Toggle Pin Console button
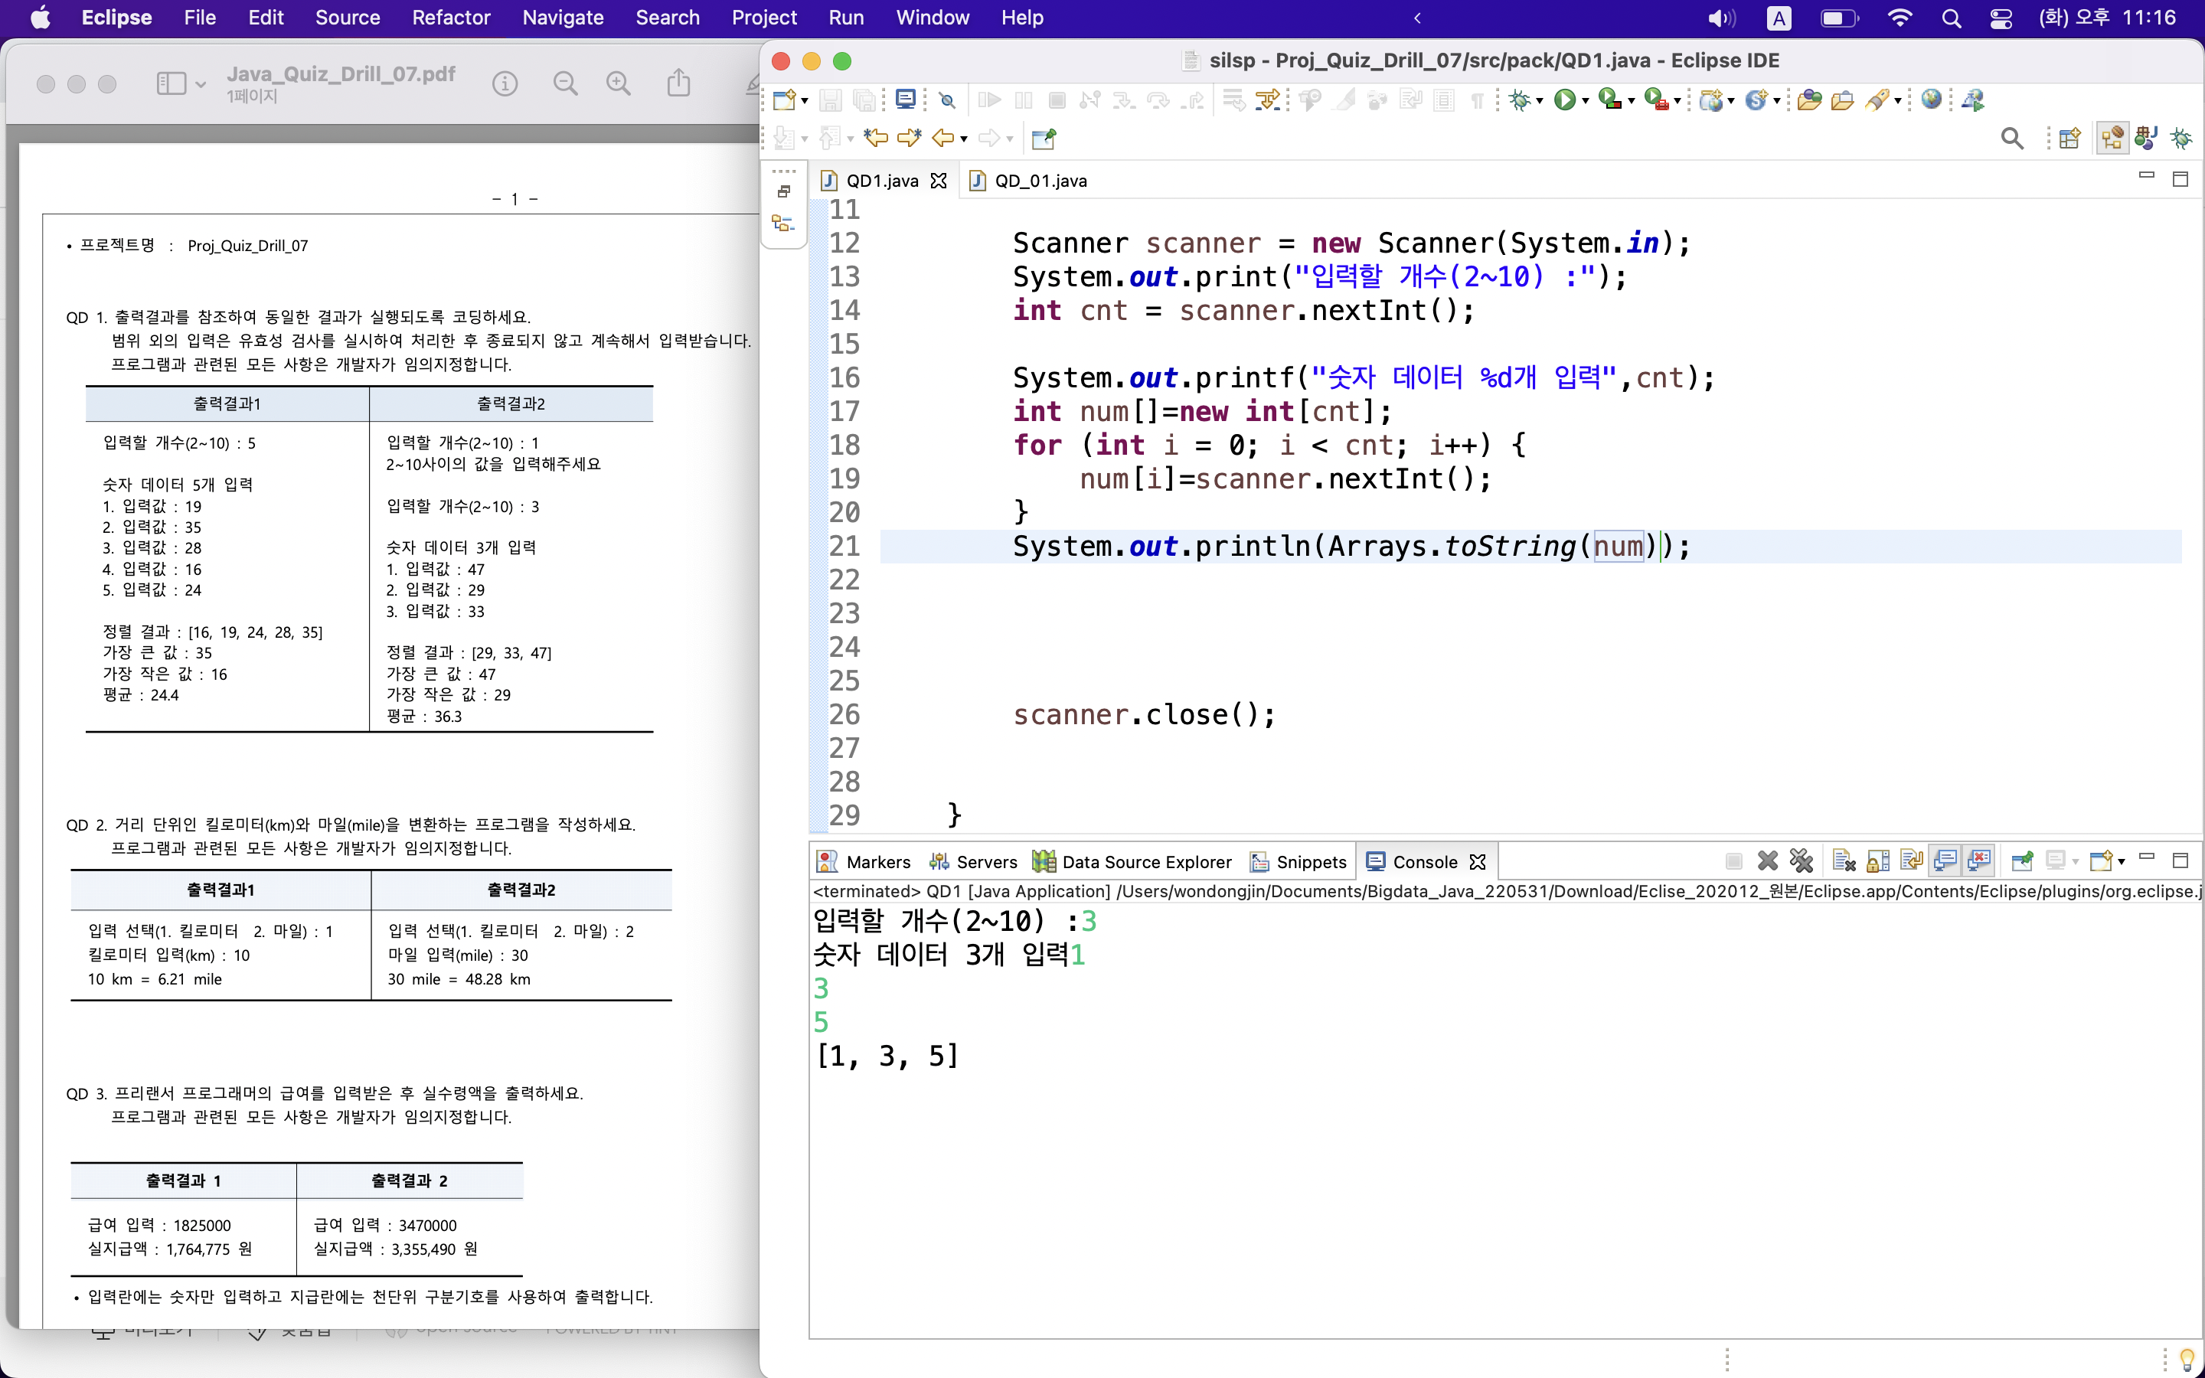The height and width of the screenshot is (1378, 2205). 2022,861
